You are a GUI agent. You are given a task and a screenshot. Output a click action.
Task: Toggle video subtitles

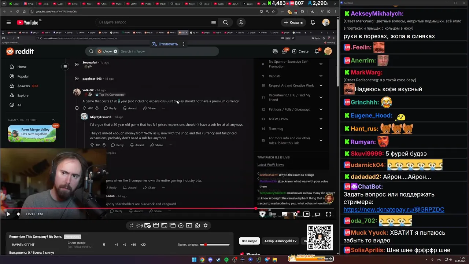284,214
